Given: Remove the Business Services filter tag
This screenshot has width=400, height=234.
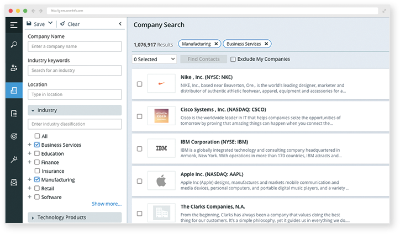Looking at the screenshot, I should point(266,44).
